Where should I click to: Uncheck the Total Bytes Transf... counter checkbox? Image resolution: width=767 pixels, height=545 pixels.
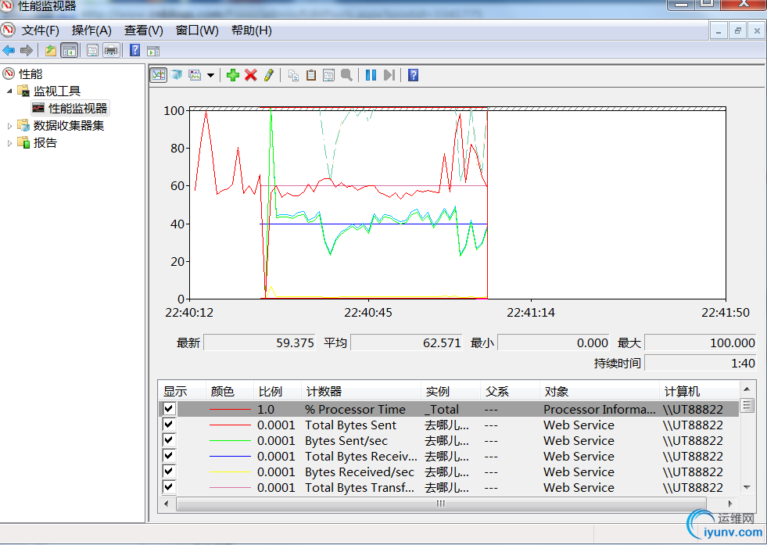169,487
